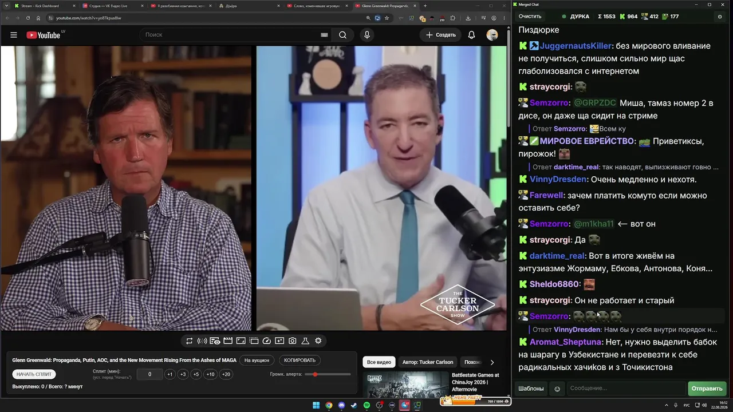Open Steam from the taskbar
The image size is (733, 412).
pyautogui.click(x=354, y=406)
